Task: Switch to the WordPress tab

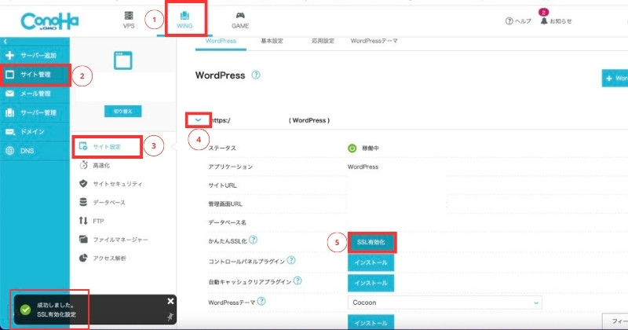Action: (221, 41)
